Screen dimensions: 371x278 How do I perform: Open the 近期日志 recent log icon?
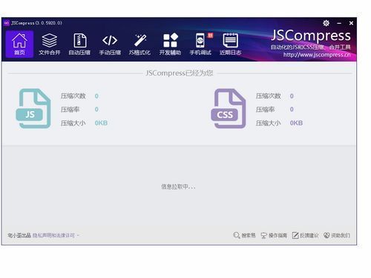pos(231,44)
